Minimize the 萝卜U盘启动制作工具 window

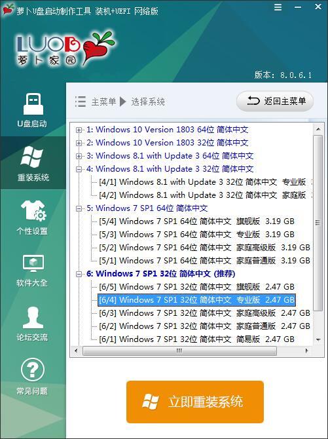click(298, 7)
